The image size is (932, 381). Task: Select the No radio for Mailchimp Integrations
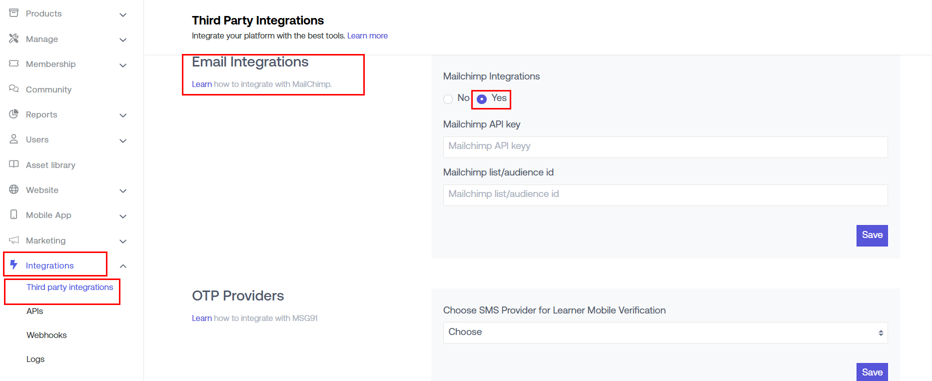click(x=448, y=99)
